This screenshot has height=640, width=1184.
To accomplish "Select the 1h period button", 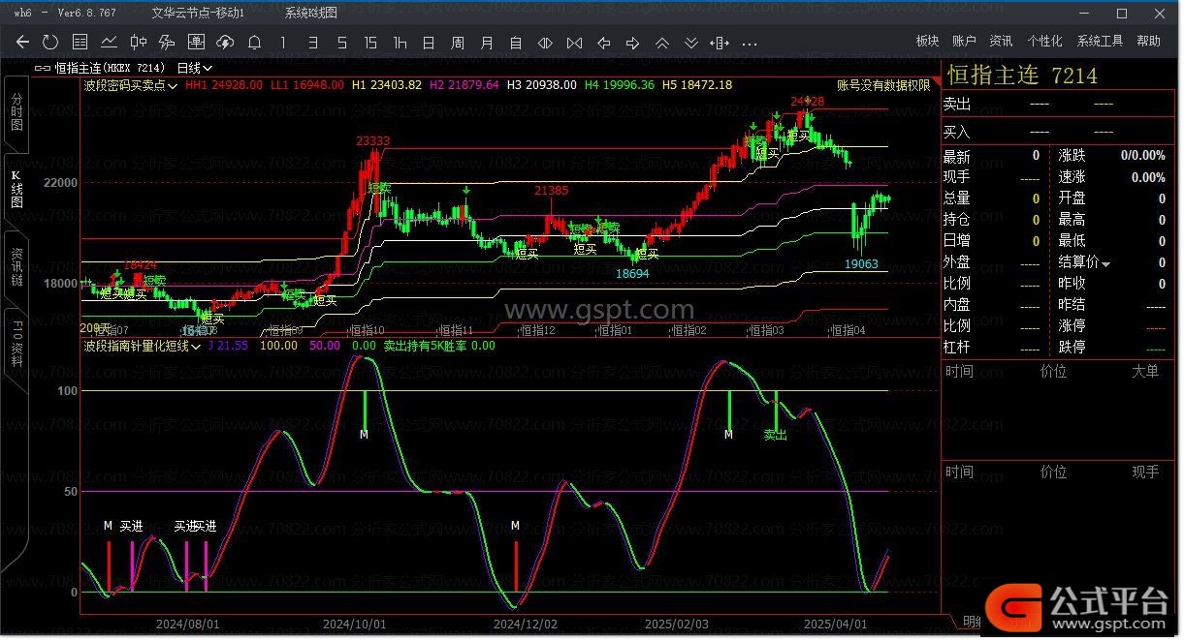I will (400, 42).
